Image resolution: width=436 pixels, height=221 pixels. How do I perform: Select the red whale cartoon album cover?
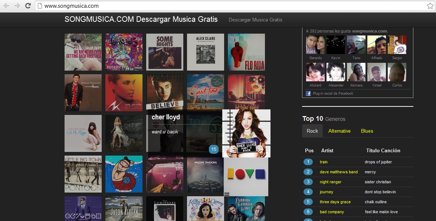pyautogui.click(x=124, y=174)
